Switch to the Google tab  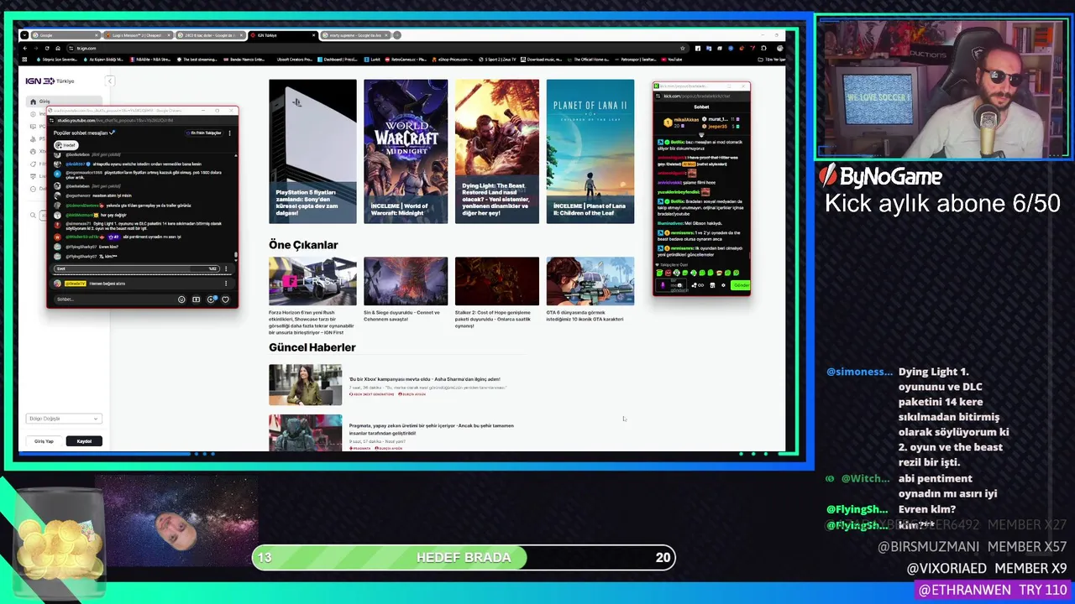tap(65, 35)
